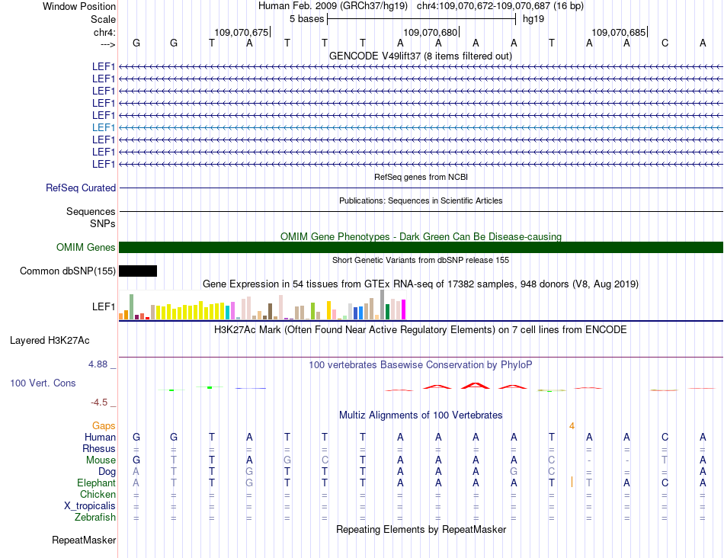Open the GENCODE V49lift37 track title
Viewport: 724px width, 558px height.
[x=421, y=56]
